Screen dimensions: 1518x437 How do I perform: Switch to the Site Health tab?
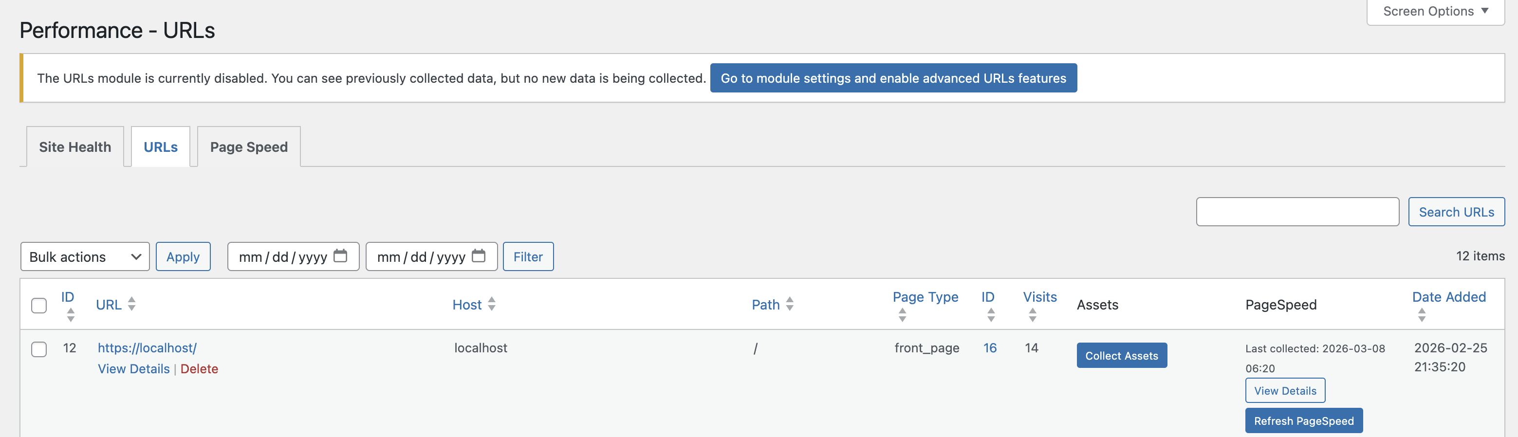pos(75,146)
